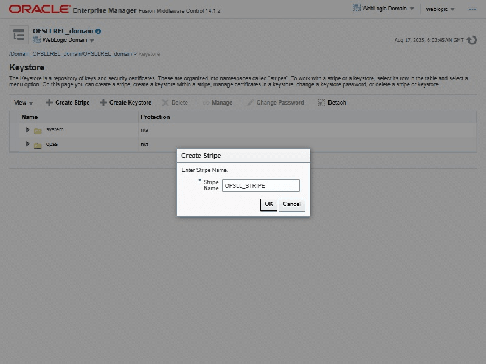Open the View menu
Image resolution: width=486 pixels, height=364 pixels.
[x=23, y=103]
